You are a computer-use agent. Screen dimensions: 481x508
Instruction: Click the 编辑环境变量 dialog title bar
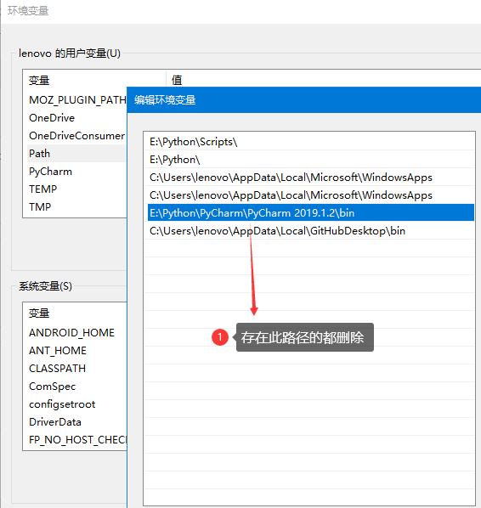pos(304,99)
